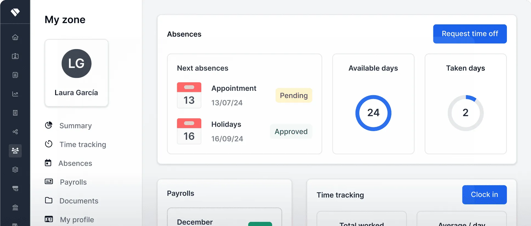This screenshot has height=226, width=531.
Task: Open Documents in My zone menu
Action: 79,201
